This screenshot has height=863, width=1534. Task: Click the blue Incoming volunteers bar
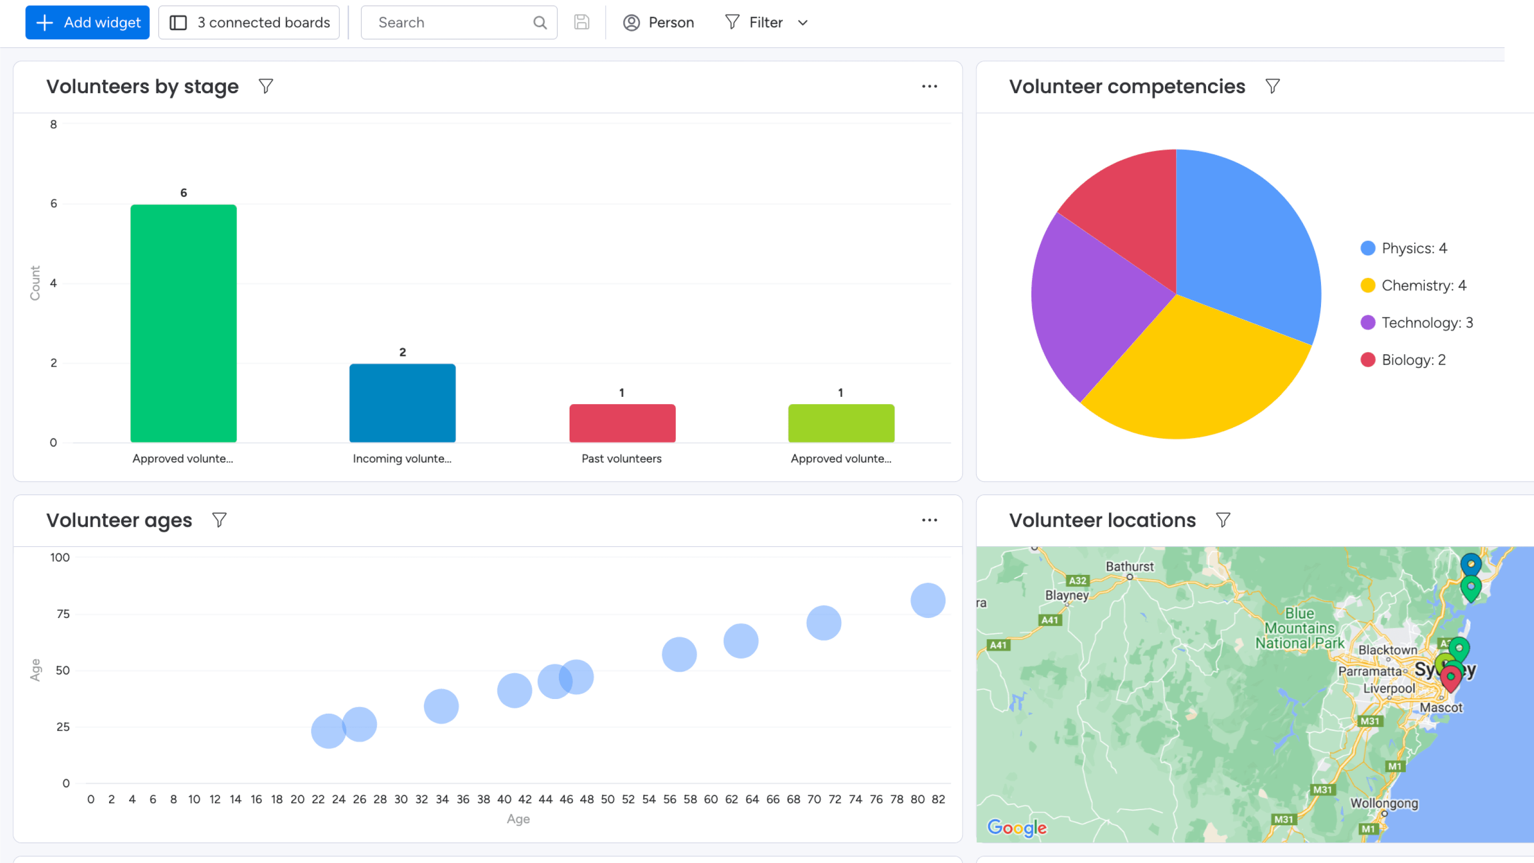[403, 403]
